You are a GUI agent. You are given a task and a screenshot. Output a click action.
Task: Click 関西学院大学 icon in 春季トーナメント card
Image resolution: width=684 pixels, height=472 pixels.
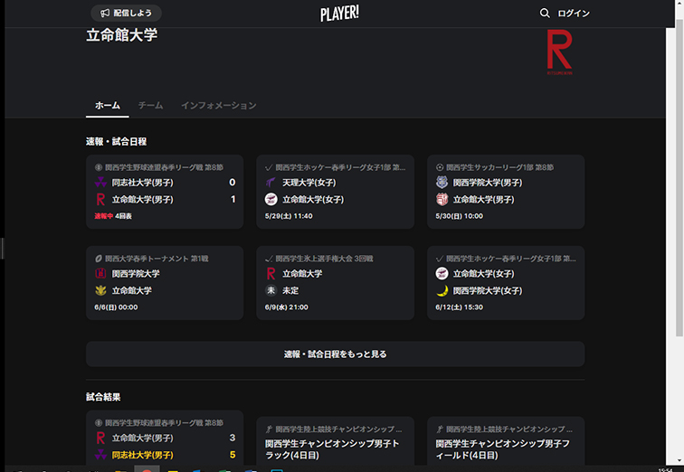[100, 273]
